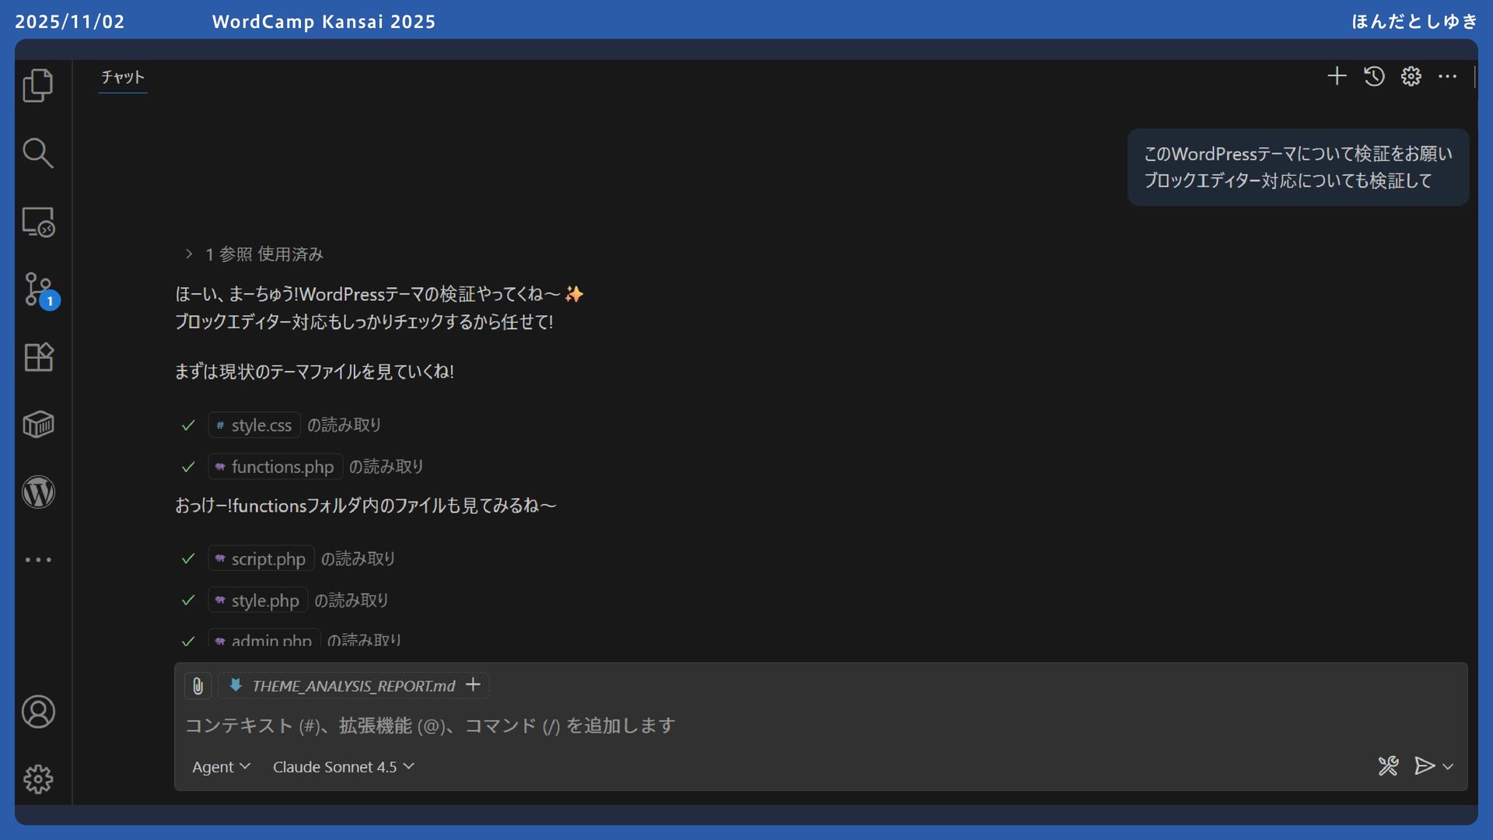
Task: Open chat settings gear in the top toolbar
Action: tap(1411, 76)
